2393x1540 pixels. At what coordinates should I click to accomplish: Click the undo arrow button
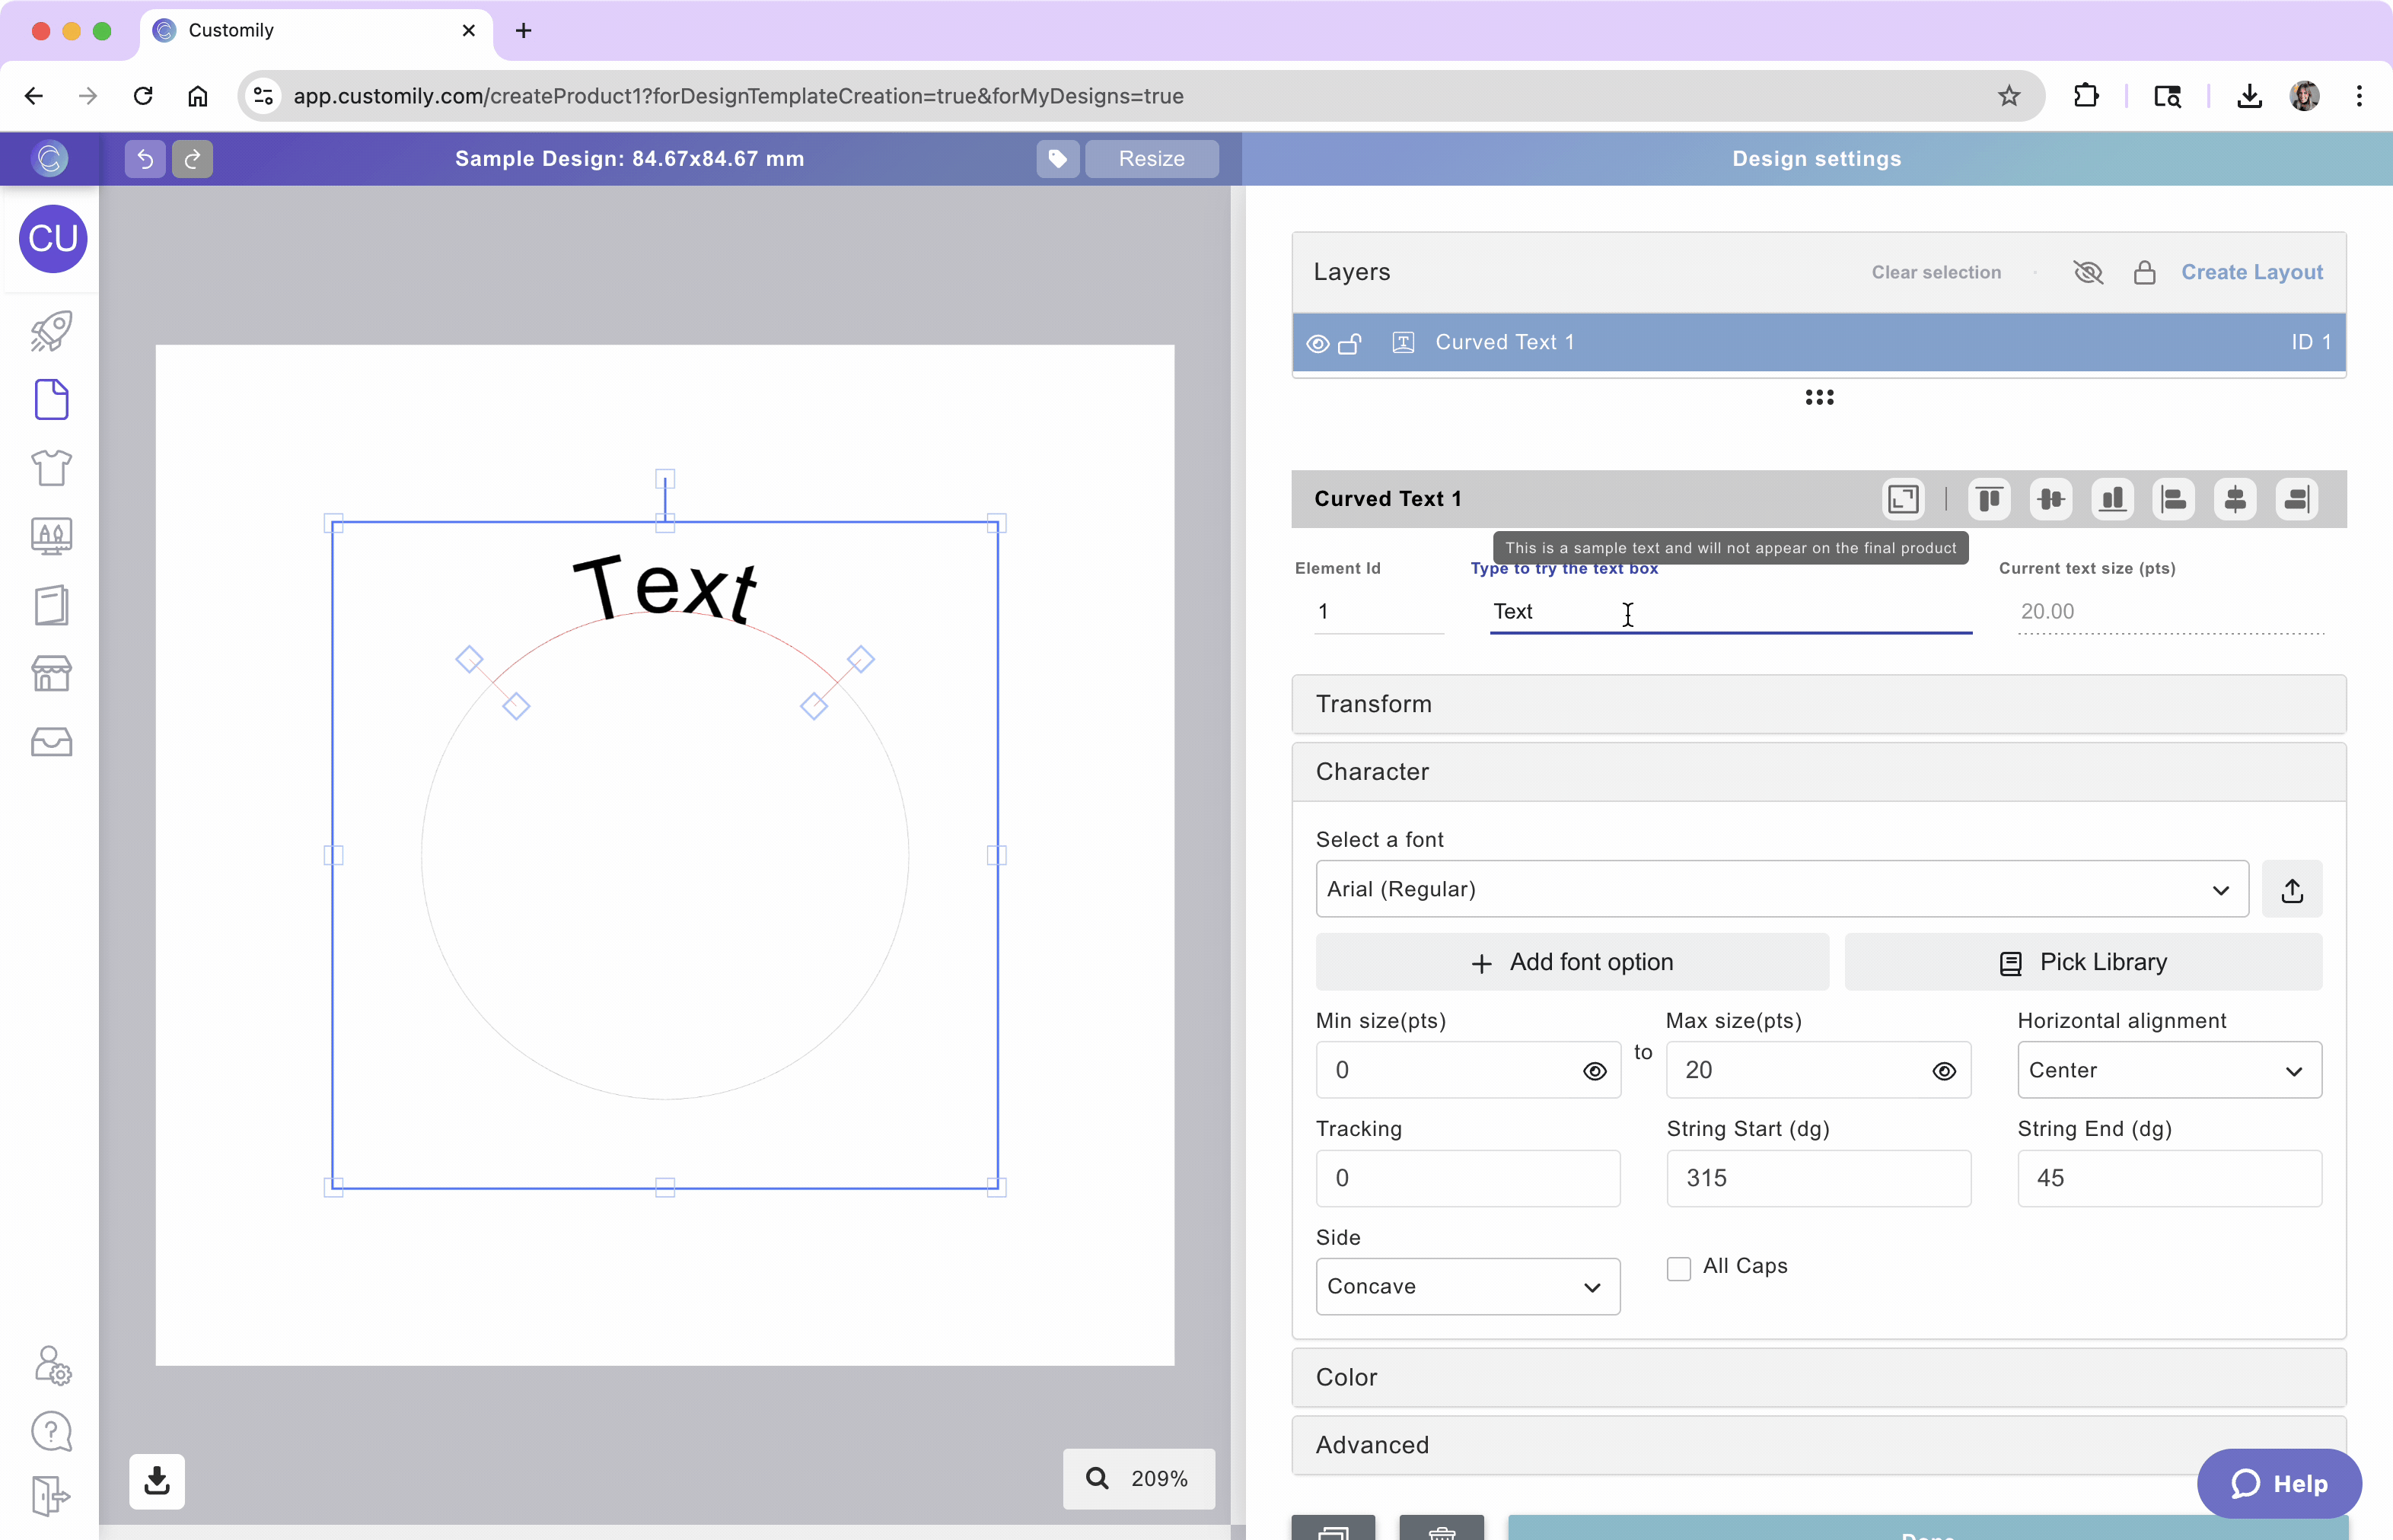[145, 159]
